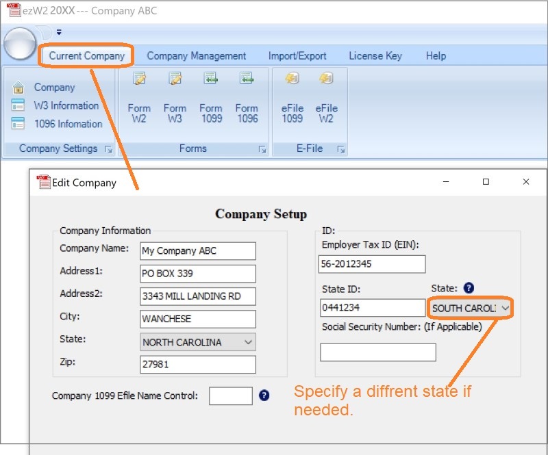Expand the SOUTH CAROLINA state ID dropdown
This screenshot has width=548, height=455.
pos(505,309)
